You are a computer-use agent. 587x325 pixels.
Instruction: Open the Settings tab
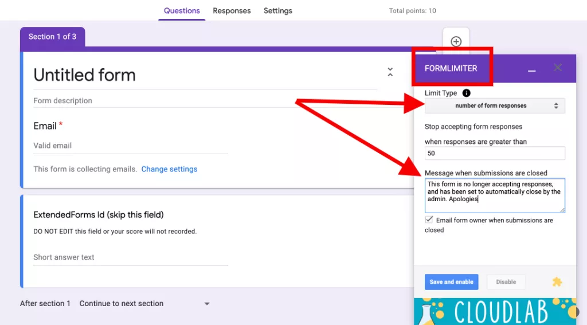pos(278,11)
